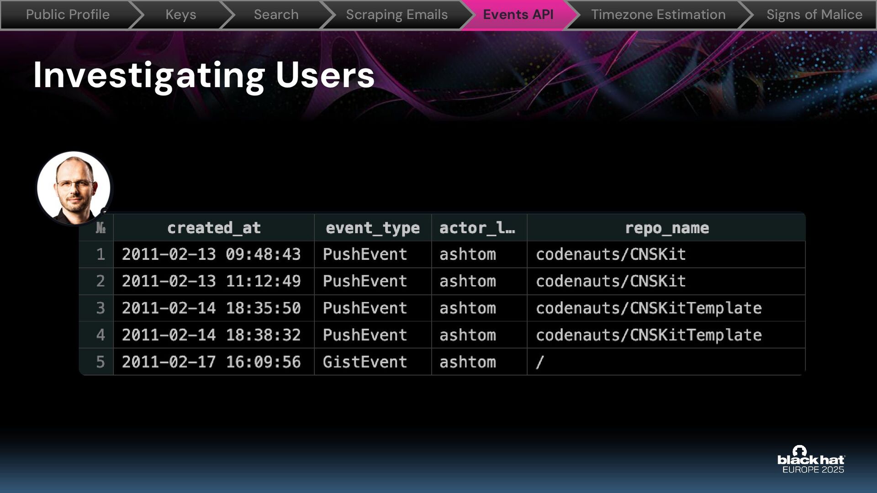Viewport: 877px width, 493px height.
Task: Expand the truncated actor_l… column header
Action: click(x=477, y=228)
